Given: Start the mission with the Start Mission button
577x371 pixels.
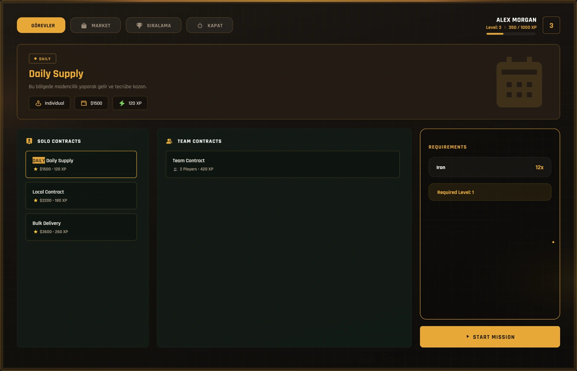Looking at the screenshot, I should (x=490, y=337).
